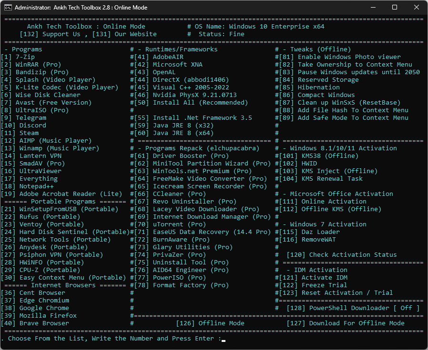Minimize the Ankh Tech Toolbox window
This screenshot has width=428, height=350.
[x=373, y=7]
